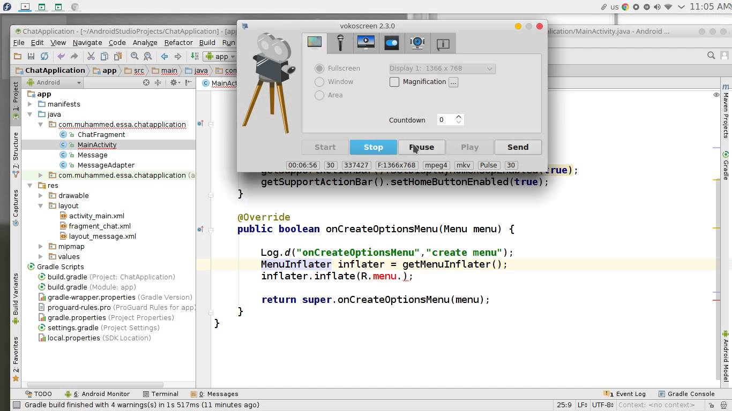This screenshot has width=732, height=411.
Task: Click the Stop recording button
Action: [373, 147]
